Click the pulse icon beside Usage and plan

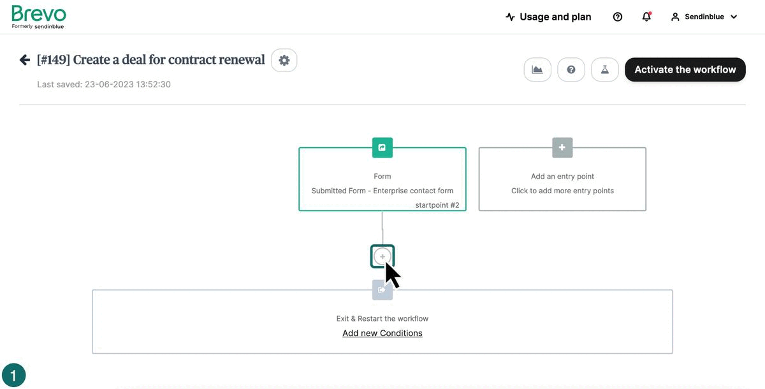[510, 17]
